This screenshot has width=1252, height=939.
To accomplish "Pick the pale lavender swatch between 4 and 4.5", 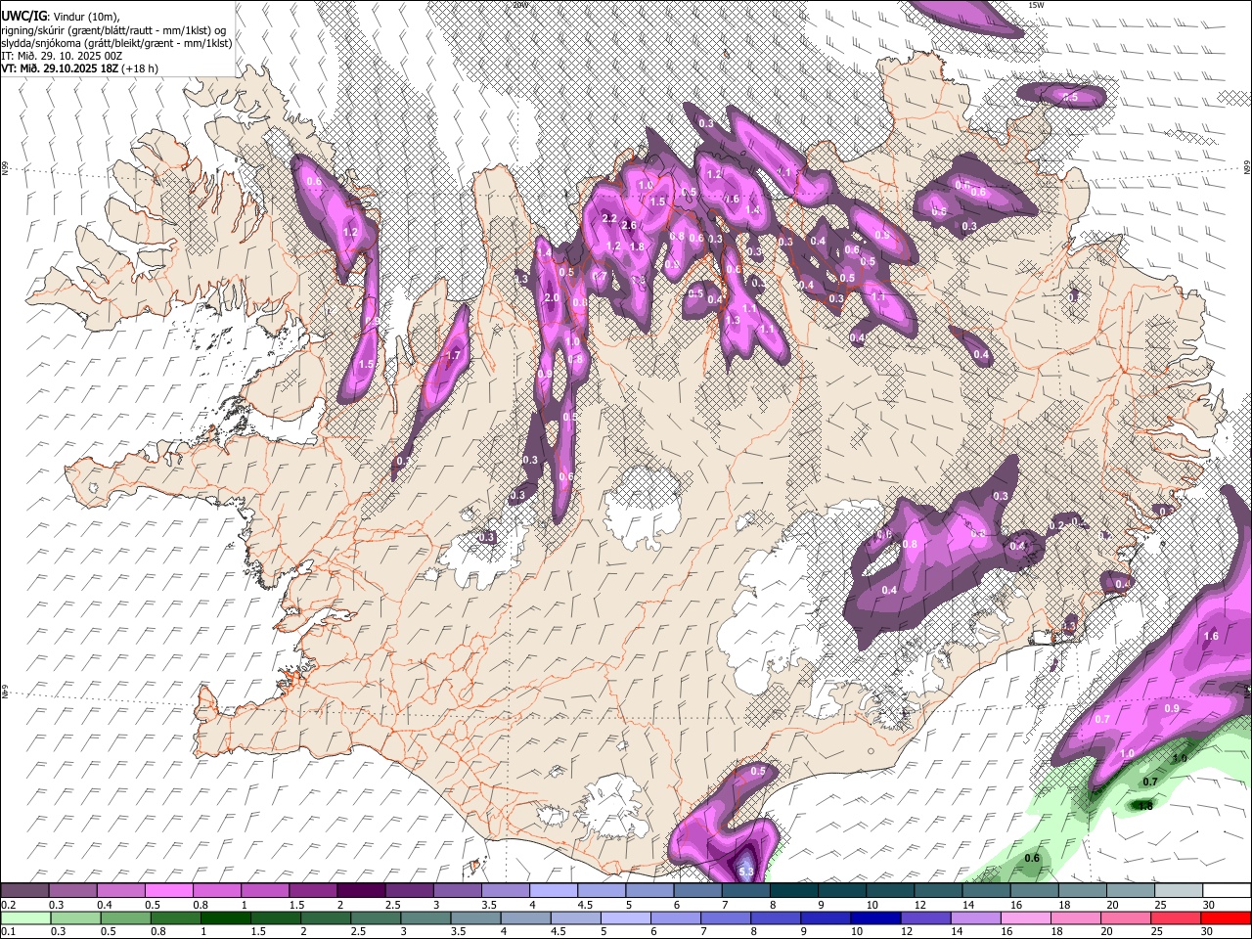I will click(x=552, y=891).
